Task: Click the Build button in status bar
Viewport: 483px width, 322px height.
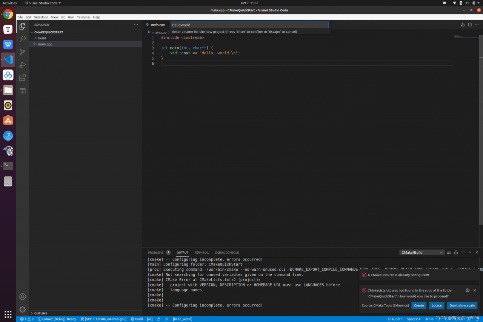Action: (137, 319)
